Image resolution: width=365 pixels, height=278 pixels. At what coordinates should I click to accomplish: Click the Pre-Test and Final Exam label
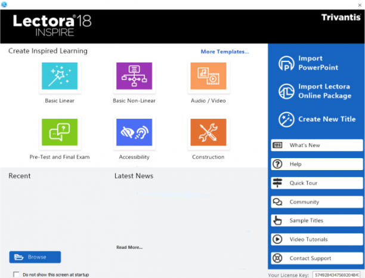click(60, 157)
